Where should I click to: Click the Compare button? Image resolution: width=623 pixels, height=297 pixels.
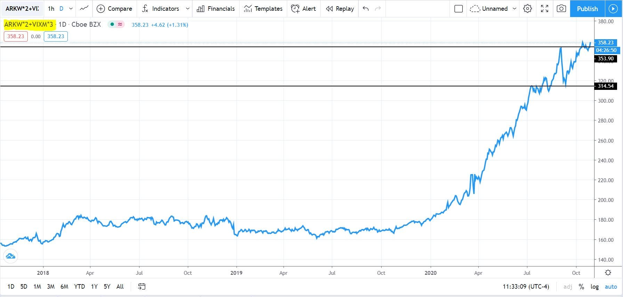click(114, 9)
